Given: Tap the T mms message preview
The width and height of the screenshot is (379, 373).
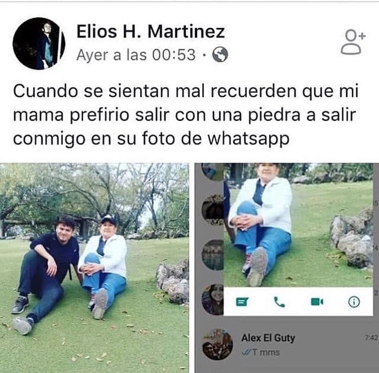Looking at the screenshot, I should tap(261, 353).
